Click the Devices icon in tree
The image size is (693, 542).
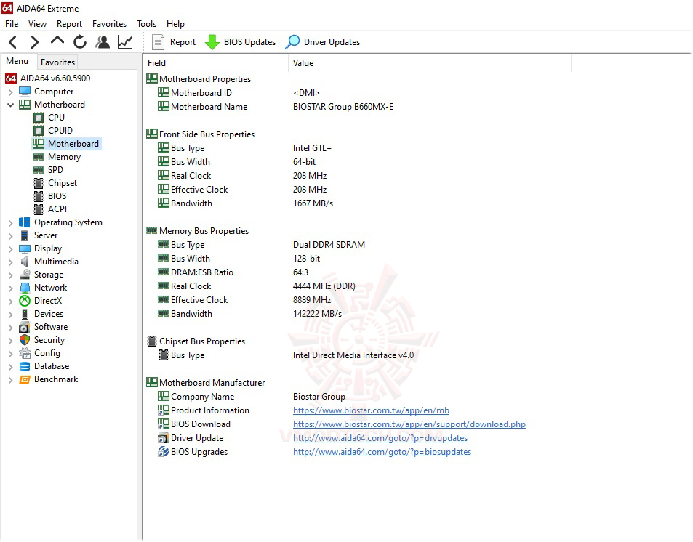(x=25, y=314)
